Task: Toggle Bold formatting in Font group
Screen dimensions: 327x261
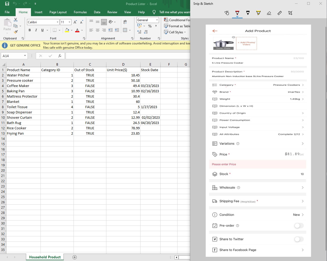Action: coord(30,30)
